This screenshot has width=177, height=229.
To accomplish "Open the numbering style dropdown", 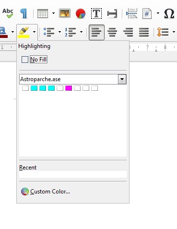I will tap(81, 32).
